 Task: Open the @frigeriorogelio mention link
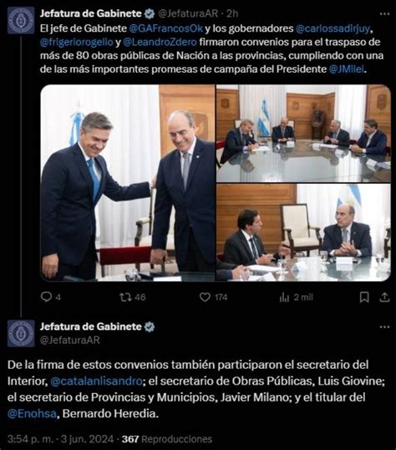[77, 42]
